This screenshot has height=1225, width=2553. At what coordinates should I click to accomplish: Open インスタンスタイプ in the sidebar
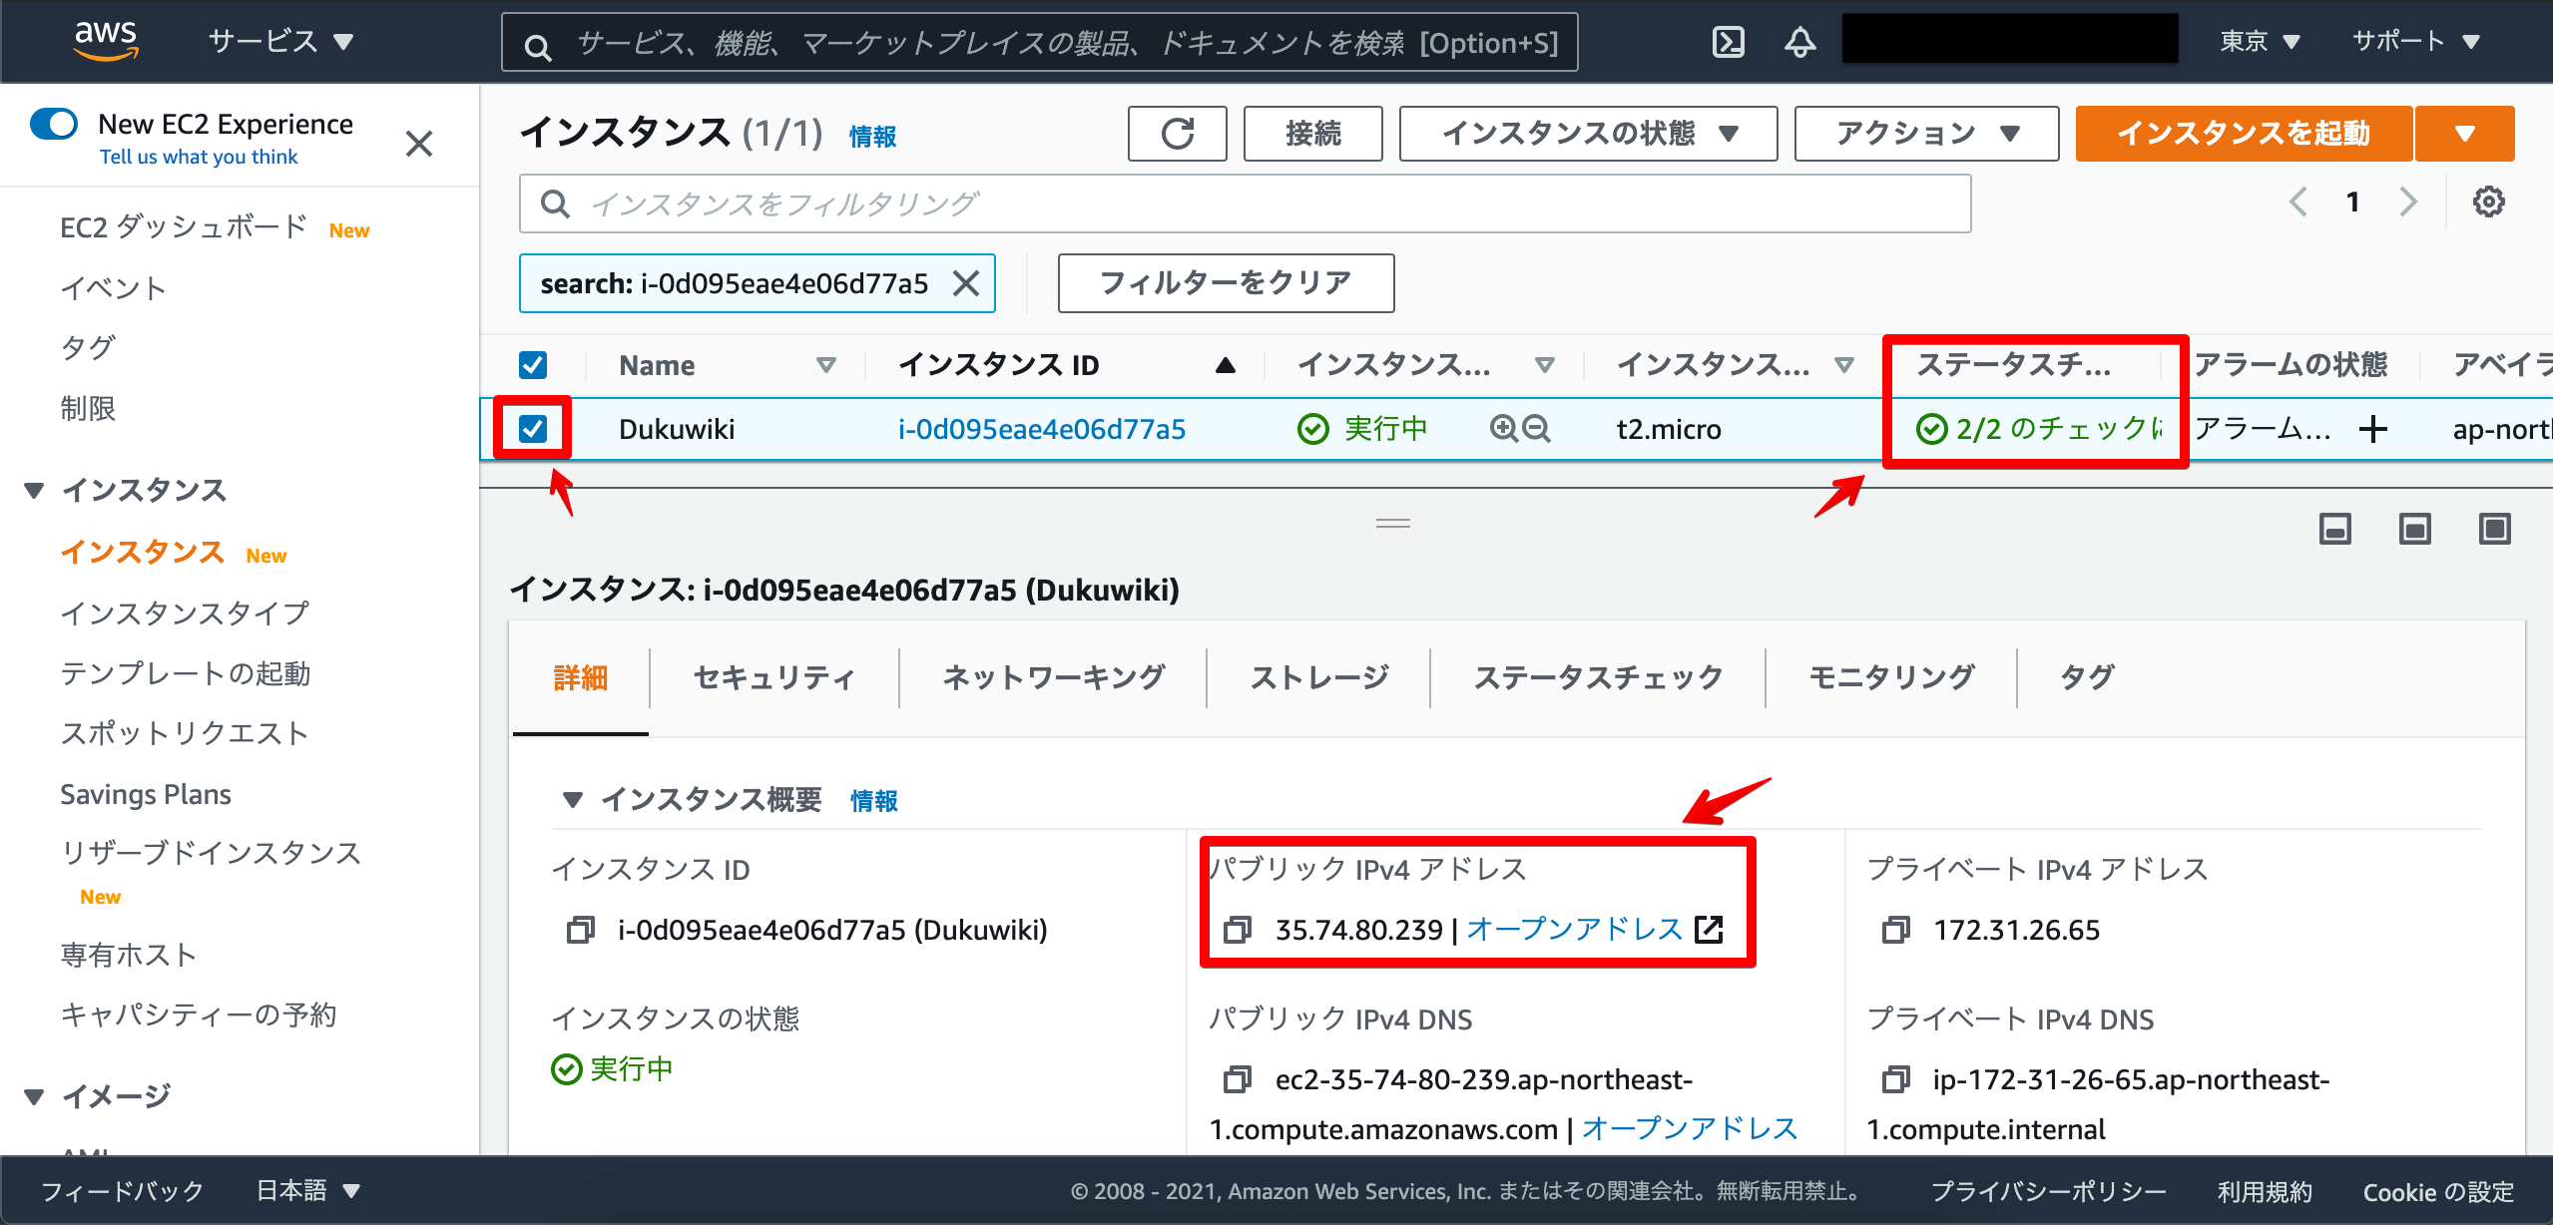185,612
